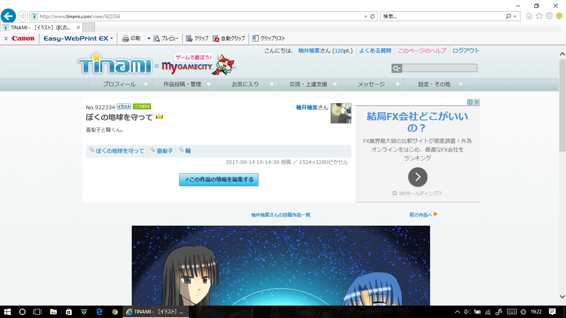566x318 pixels.
Task: Click the TINAMI site logo
Action: tap(115, 64)
